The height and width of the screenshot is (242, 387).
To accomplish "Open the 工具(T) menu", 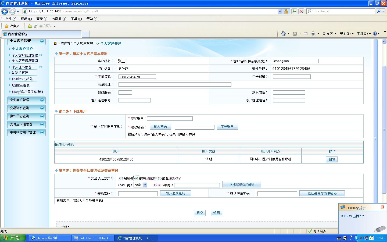I will (76, 19).
